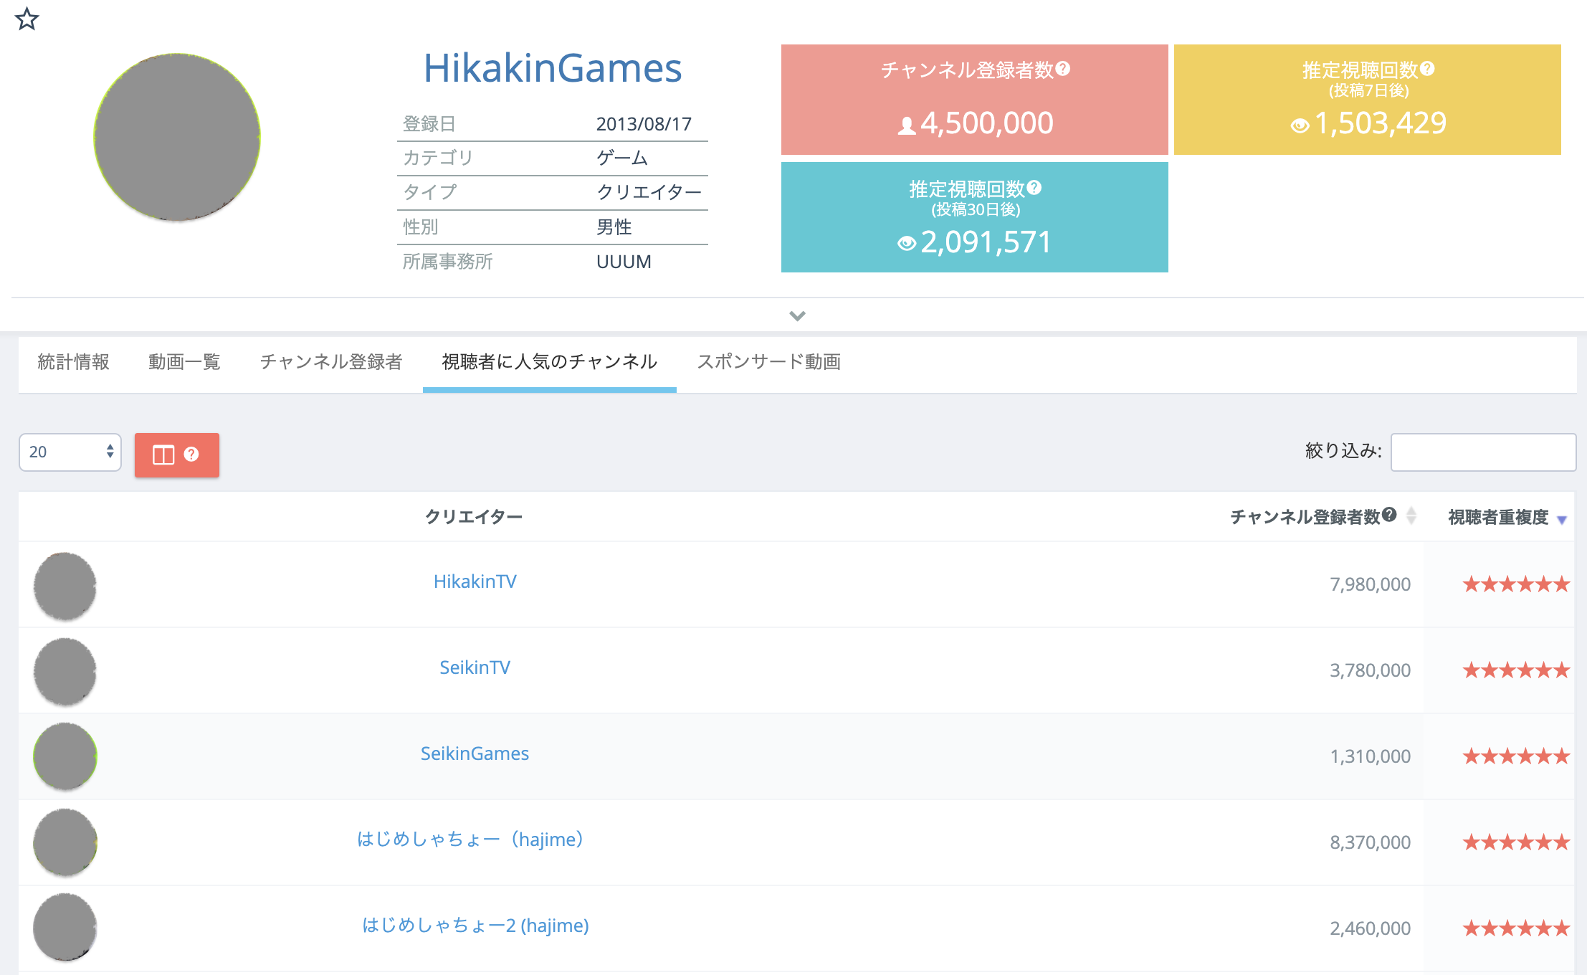Click the favorite star icon
This screenshot has width=1587, height=975.
click(x=27, y=19)
